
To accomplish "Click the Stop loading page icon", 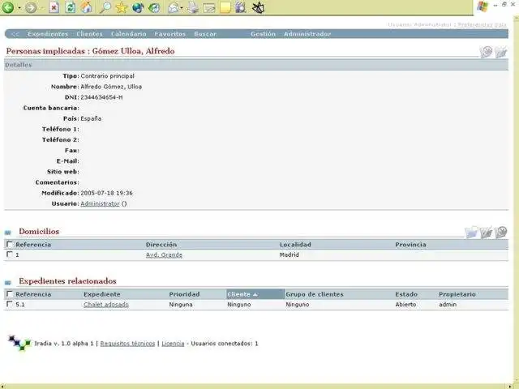I will [54, 7].
